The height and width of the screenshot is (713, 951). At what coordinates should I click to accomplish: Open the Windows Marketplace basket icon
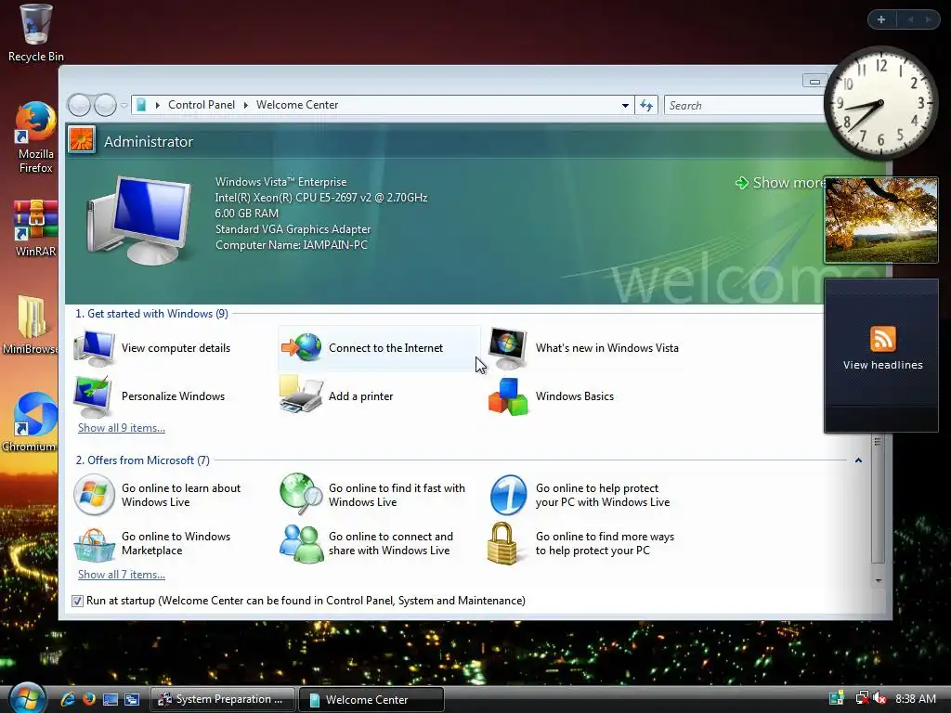pos(94,544)
